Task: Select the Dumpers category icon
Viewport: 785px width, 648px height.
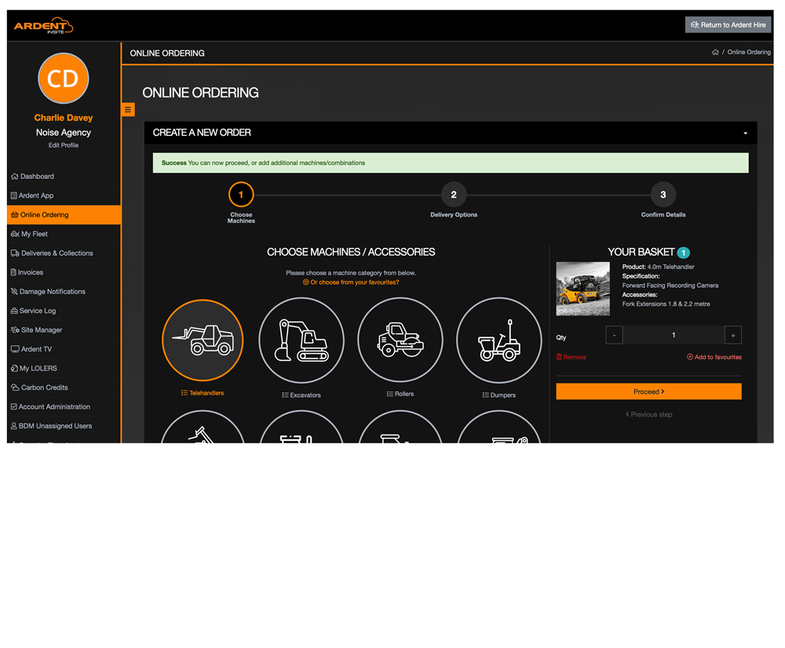Action: (499, 340)
